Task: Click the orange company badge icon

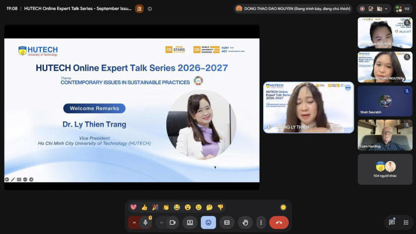Action: pos(139,9)
